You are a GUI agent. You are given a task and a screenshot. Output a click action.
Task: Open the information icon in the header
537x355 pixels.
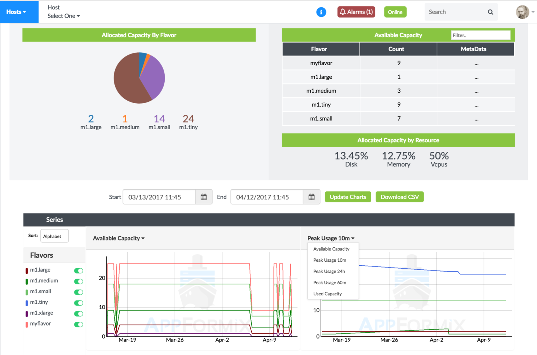(321, 12)
